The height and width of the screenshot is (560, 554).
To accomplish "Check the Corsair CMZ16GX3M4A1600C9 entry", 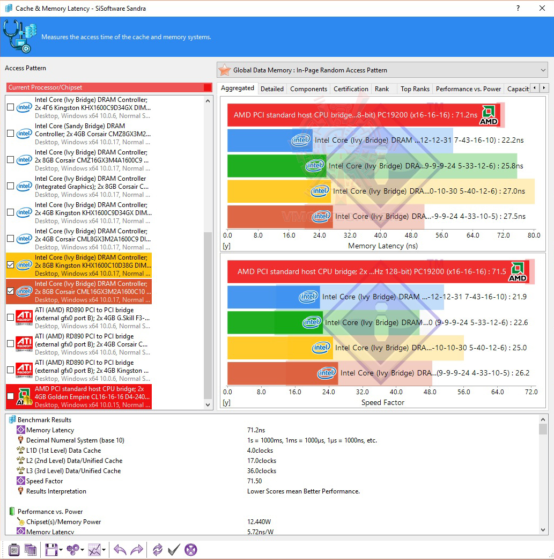I will 11,160.
